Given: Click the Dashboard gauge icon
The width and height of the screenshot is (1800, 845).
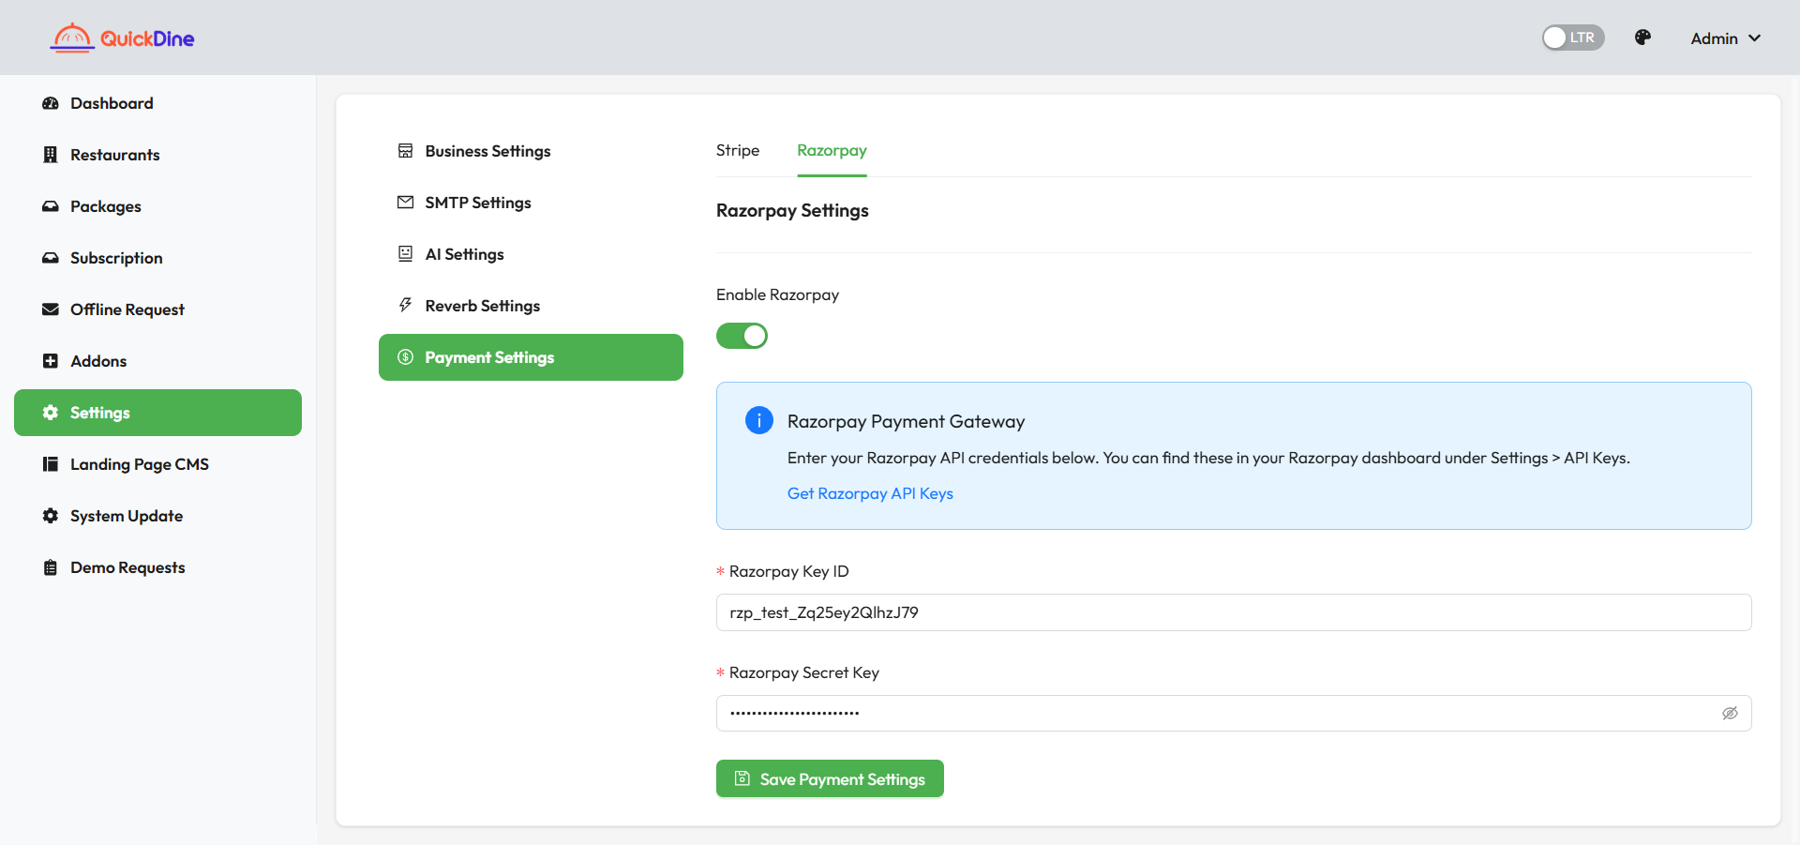Looking at the screenshot, I should point(51,103).
